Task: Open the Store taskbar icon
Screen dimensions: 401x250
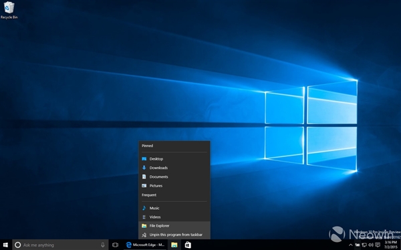Action: (188, 245)
